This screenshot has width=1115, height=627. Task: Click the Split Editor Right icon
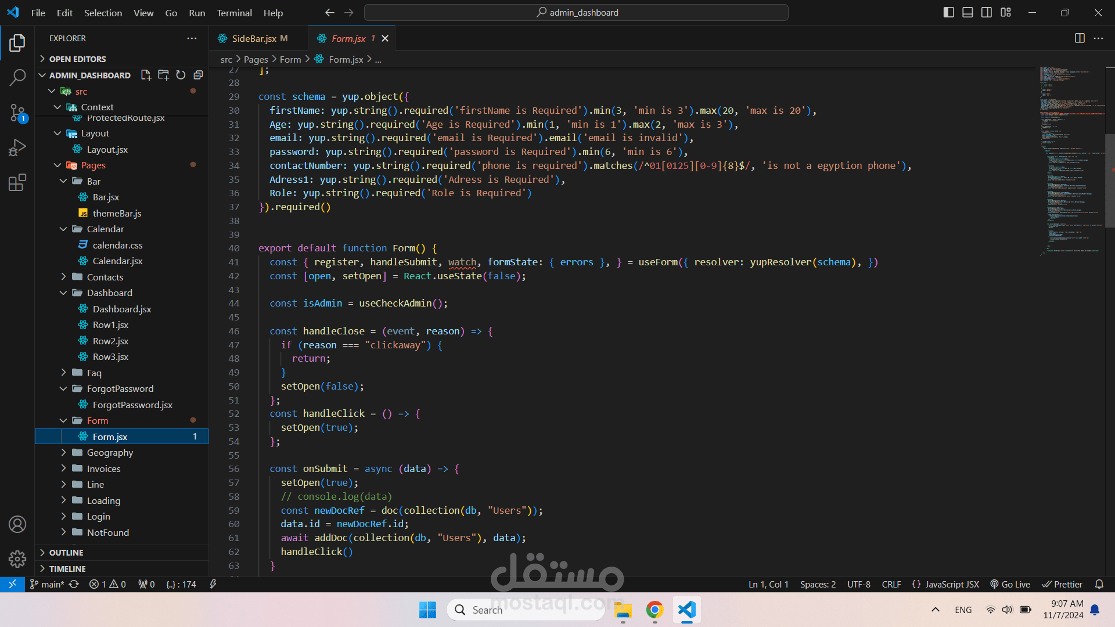[x=1080, y=38]
